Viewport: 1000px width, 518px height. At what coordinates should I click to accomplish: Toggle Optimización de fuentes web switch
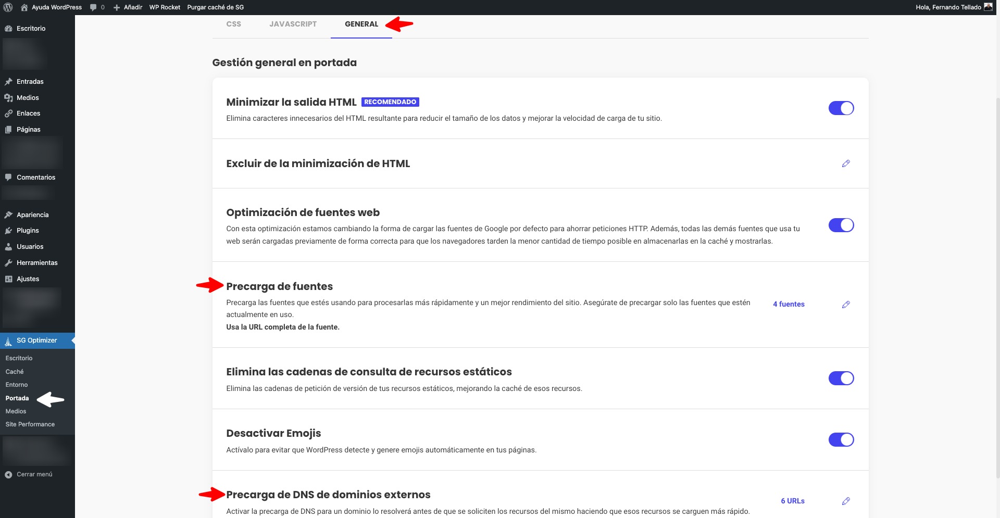[x=841, y=225]
